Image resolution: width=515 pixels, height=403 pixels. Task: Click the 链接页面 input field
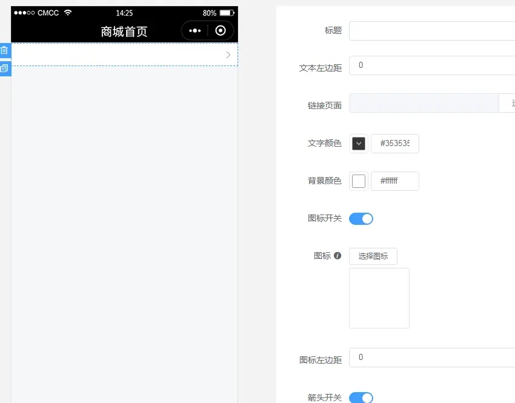click(x=424, y=103)
